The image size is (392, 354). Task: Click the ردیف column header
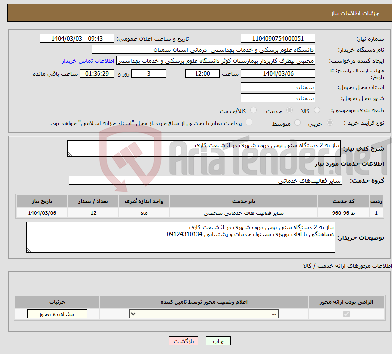(x=376, y=201)
